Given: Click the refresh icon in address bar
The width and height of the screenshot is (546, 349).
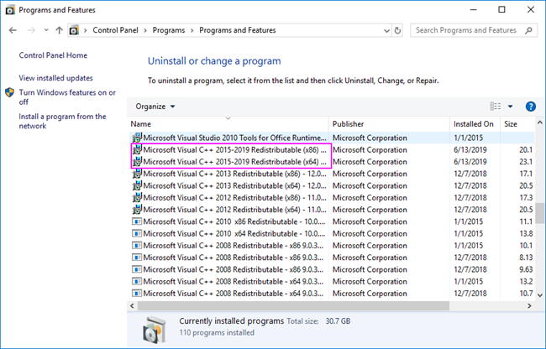Looking at the screenshot, I should coord(400,30).
